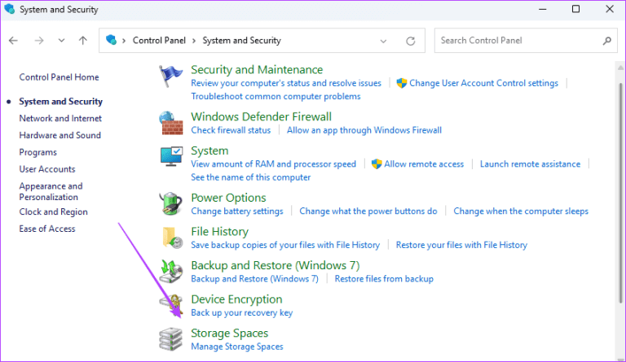Select Hardware and Sound in the sidebar
The height and width of the screenshot is (362, 626).
click(x=60, y=135)
